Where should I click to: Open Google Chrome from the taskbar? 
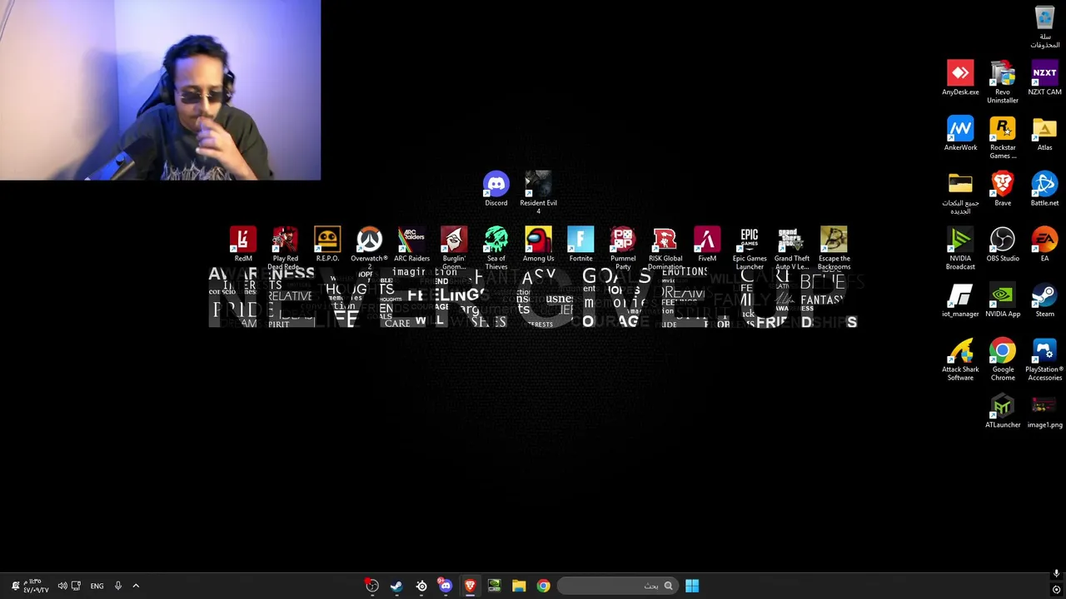click(543, 586)
